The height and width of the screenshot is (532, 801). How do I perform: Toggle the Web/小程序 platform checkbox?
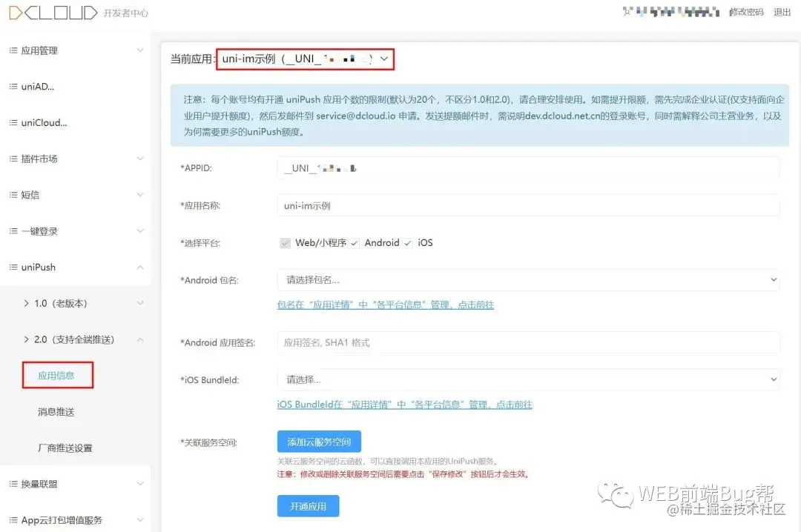(x=285, y=243)
